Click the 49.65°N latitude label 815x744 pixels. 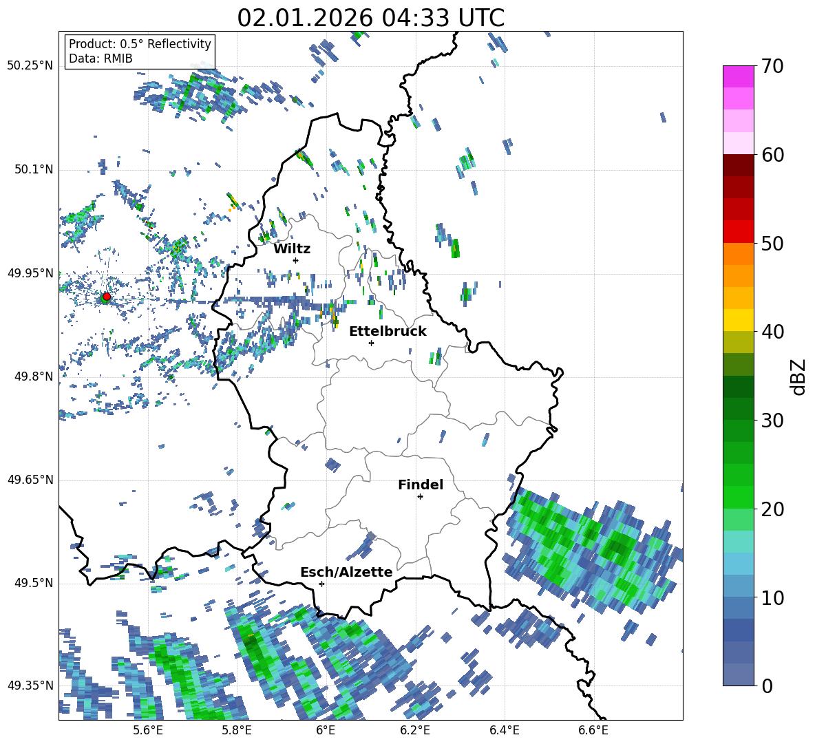pos(30,479)
